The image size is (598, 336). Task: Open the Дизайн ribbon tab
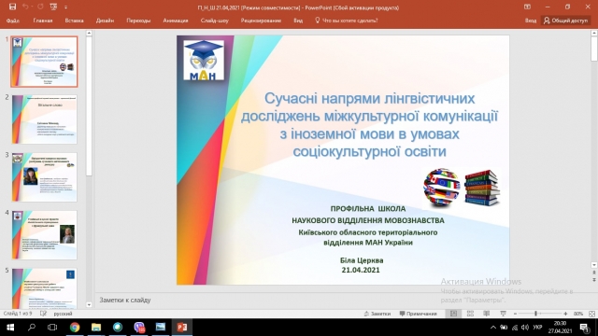click(x=105, y=21)
